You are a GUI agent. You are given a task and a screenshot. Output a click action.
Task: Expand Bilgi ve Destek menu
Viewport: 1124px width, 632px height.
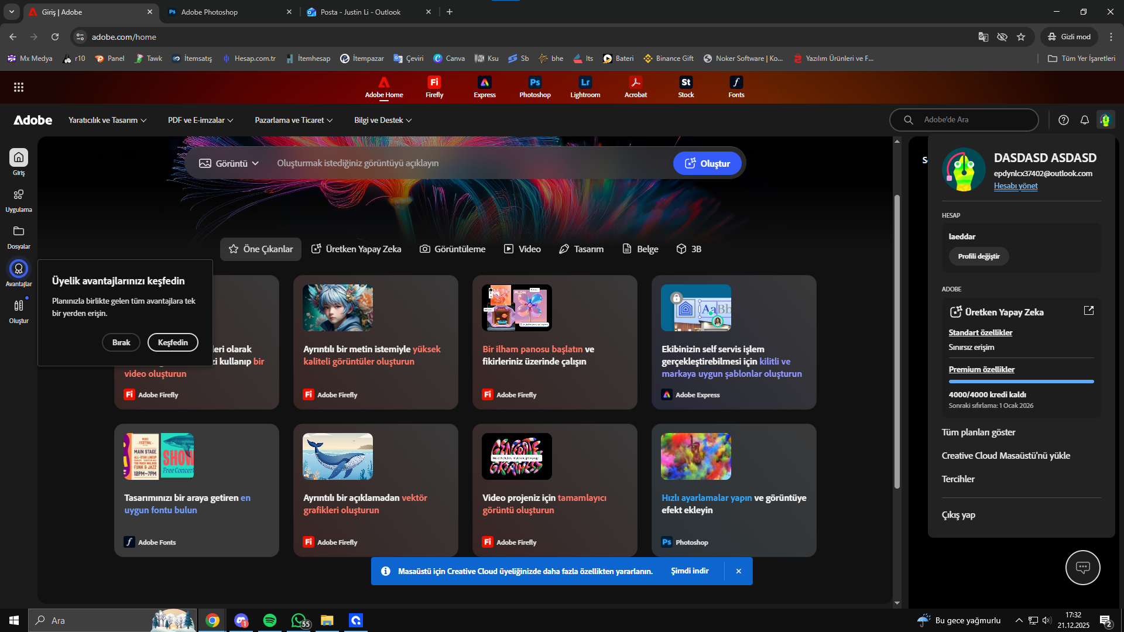click(x=383, y=121)
